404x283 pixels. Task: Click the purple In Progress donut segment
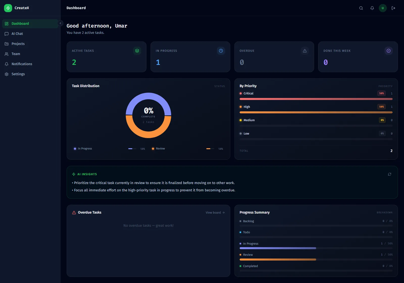[x=148, y=96]
